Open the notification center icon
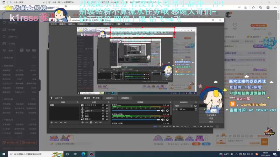The image size is (280, 157). (275, 154)
